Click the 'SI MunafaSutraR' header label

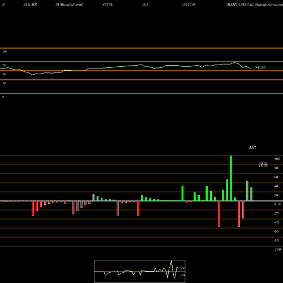70,5
